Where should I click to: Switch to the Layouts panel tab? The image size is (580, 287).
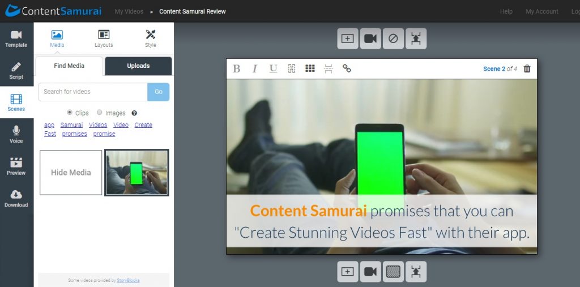tap(104, 39)
